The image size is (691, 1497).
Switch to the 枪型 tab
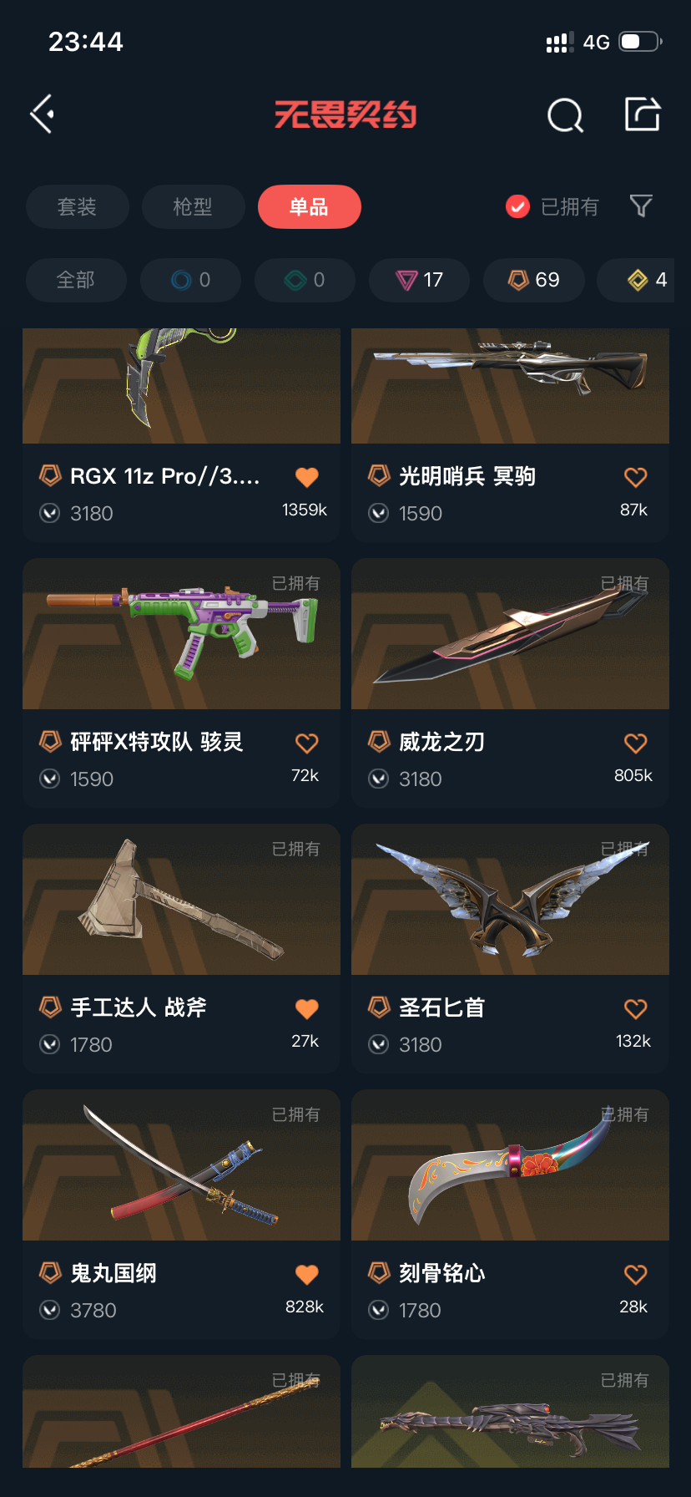[193, 206]
